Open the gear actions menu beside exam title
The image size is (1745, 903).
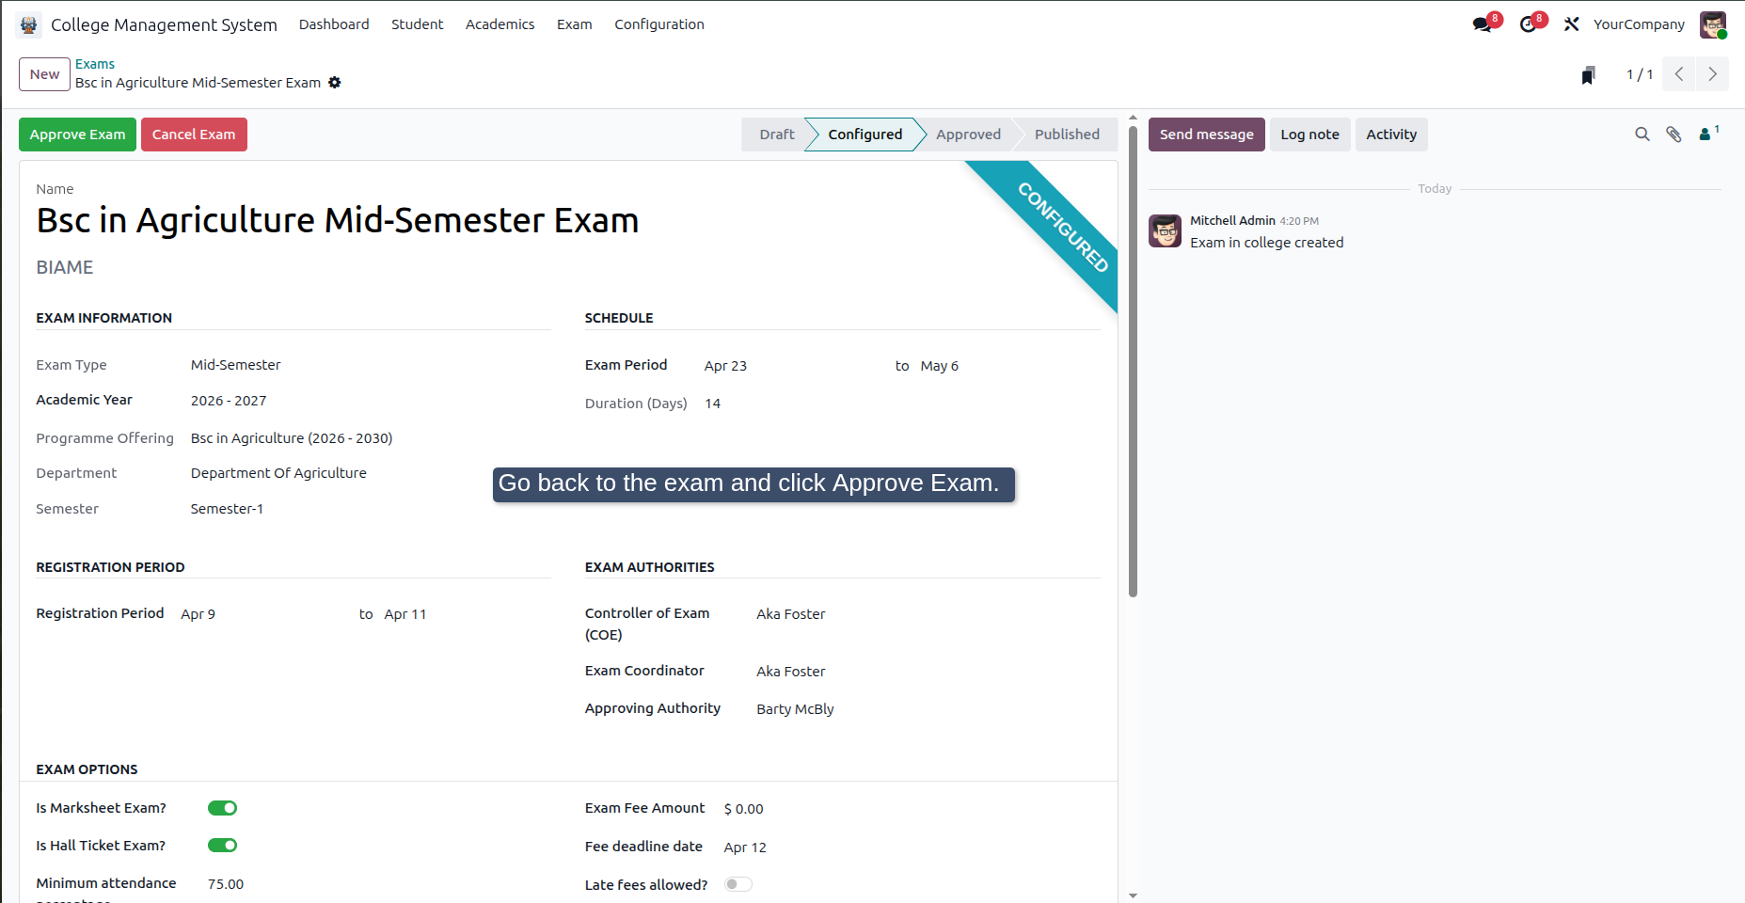click(x=335, y=83)
